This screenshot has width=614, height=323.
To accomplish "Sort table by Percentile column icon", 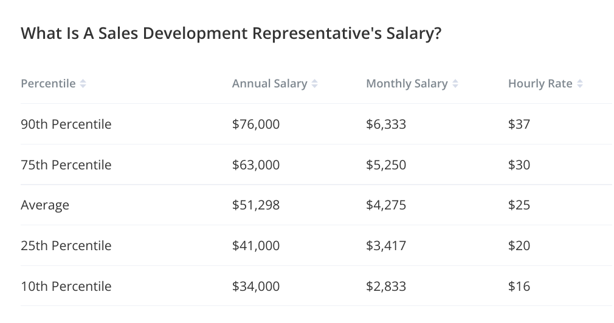I will [x=83, y=84].
